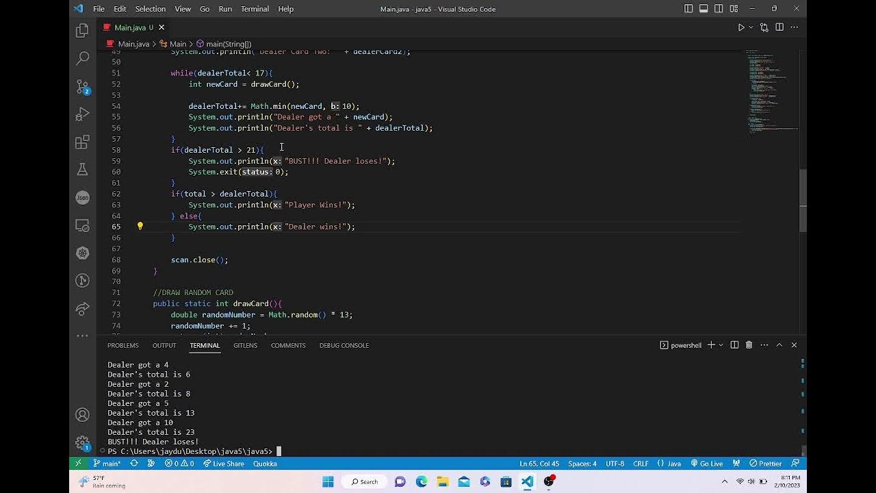Viewport: 876px width, 493px height.
Task: Switch to the COMMENTS tab
Action: click(x=288, y=345)
